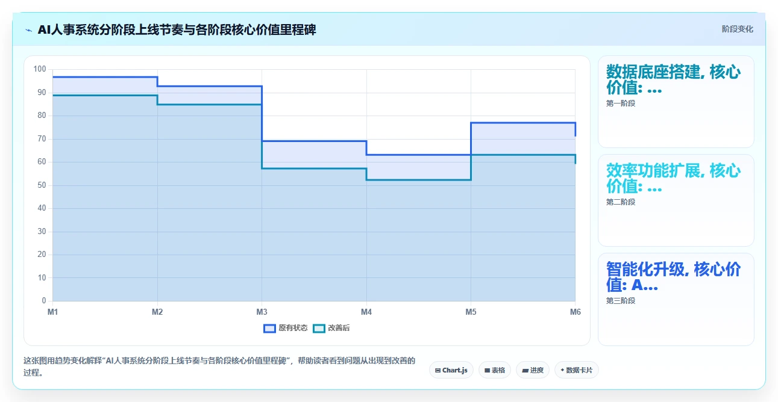The height and width of the screenshot is (402, 778).
Task: Click the 阶段变化 label in the header
Action: (x=738, y=29)
